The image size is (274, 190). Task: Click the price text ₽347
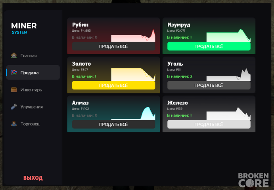point(84,70)
